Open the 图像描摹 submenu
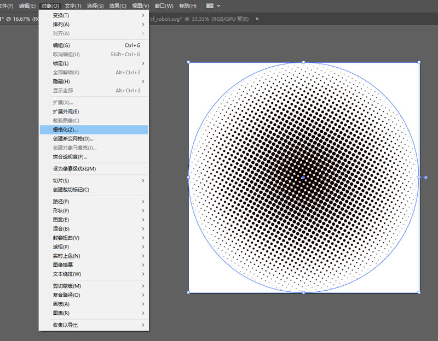Viewport: 438px width, 341px height. pos(94,265)
